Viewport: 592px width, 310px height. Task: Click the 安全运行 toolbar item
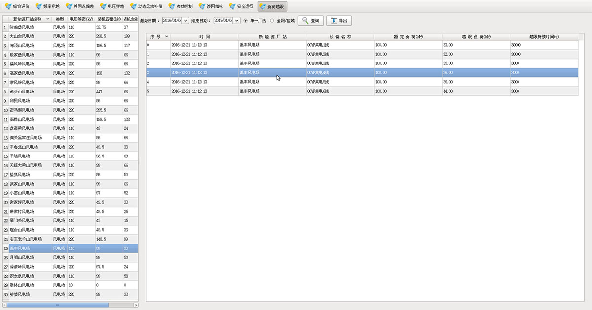point(242,7)
